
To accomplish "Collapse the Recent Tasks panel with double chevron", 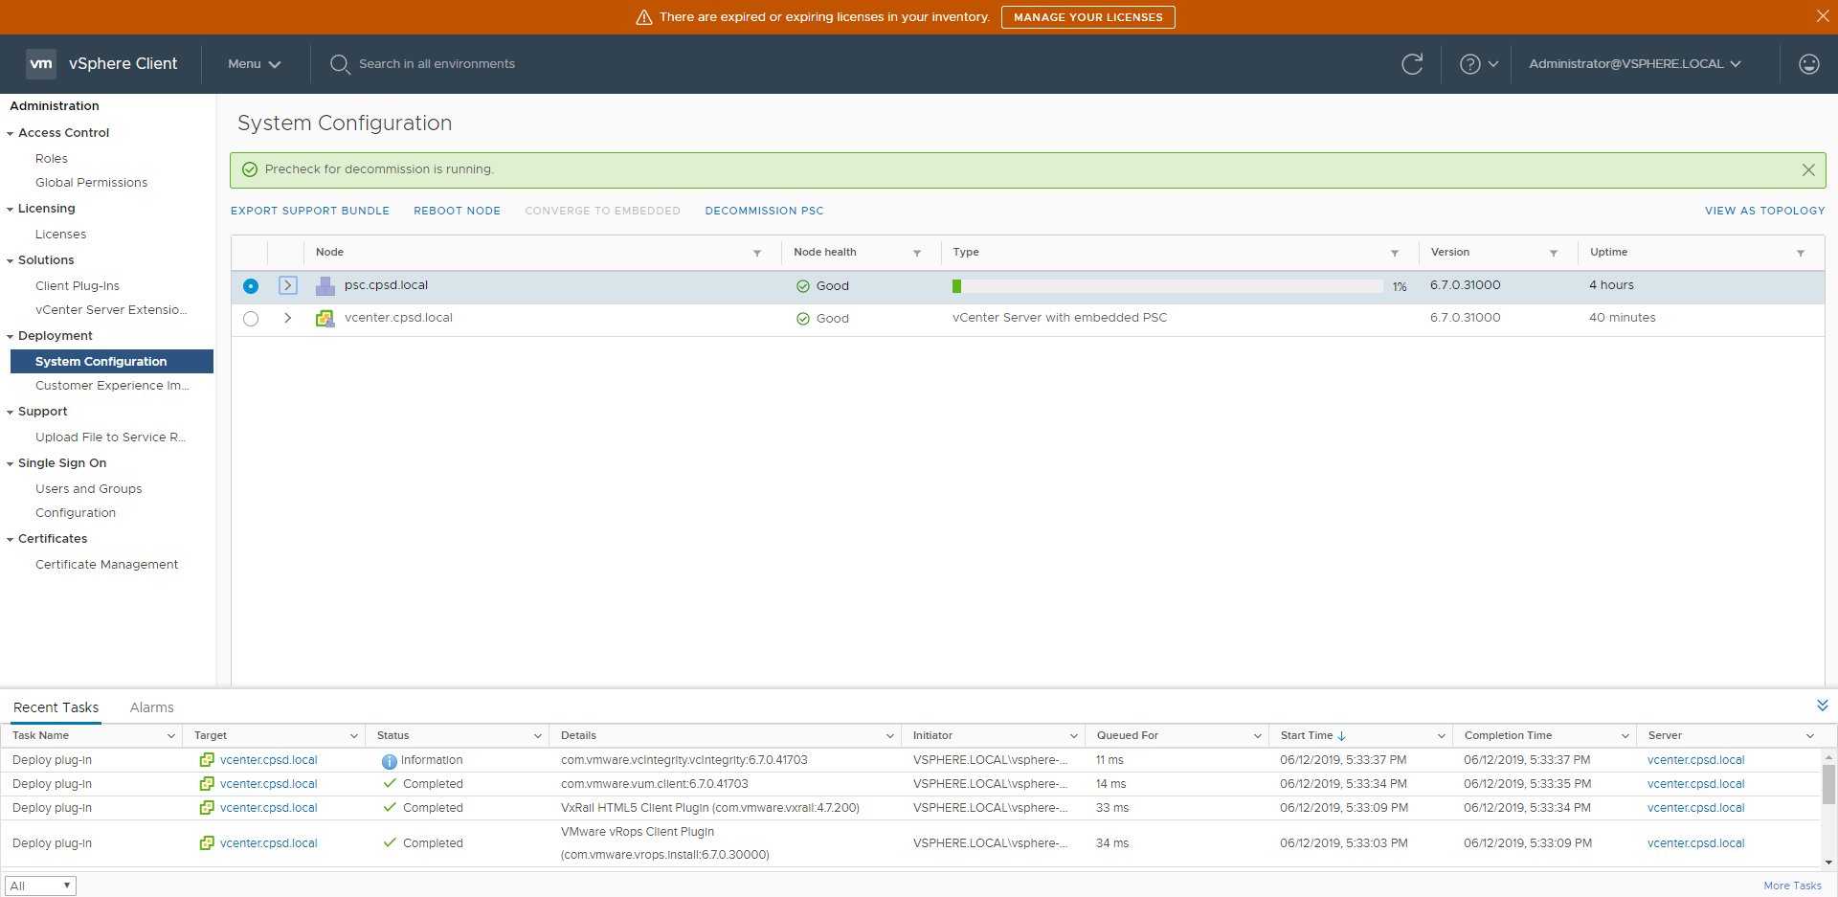I will [x=1822, y=706].
